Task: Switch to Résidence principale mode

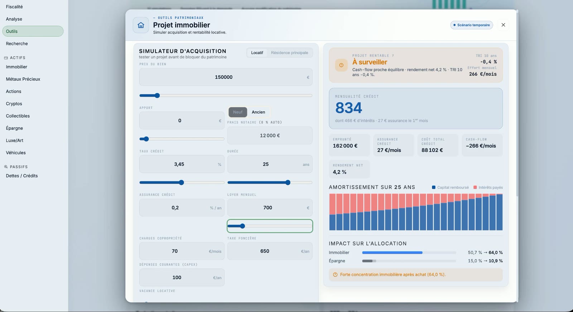Action: (x=289, y=53)
